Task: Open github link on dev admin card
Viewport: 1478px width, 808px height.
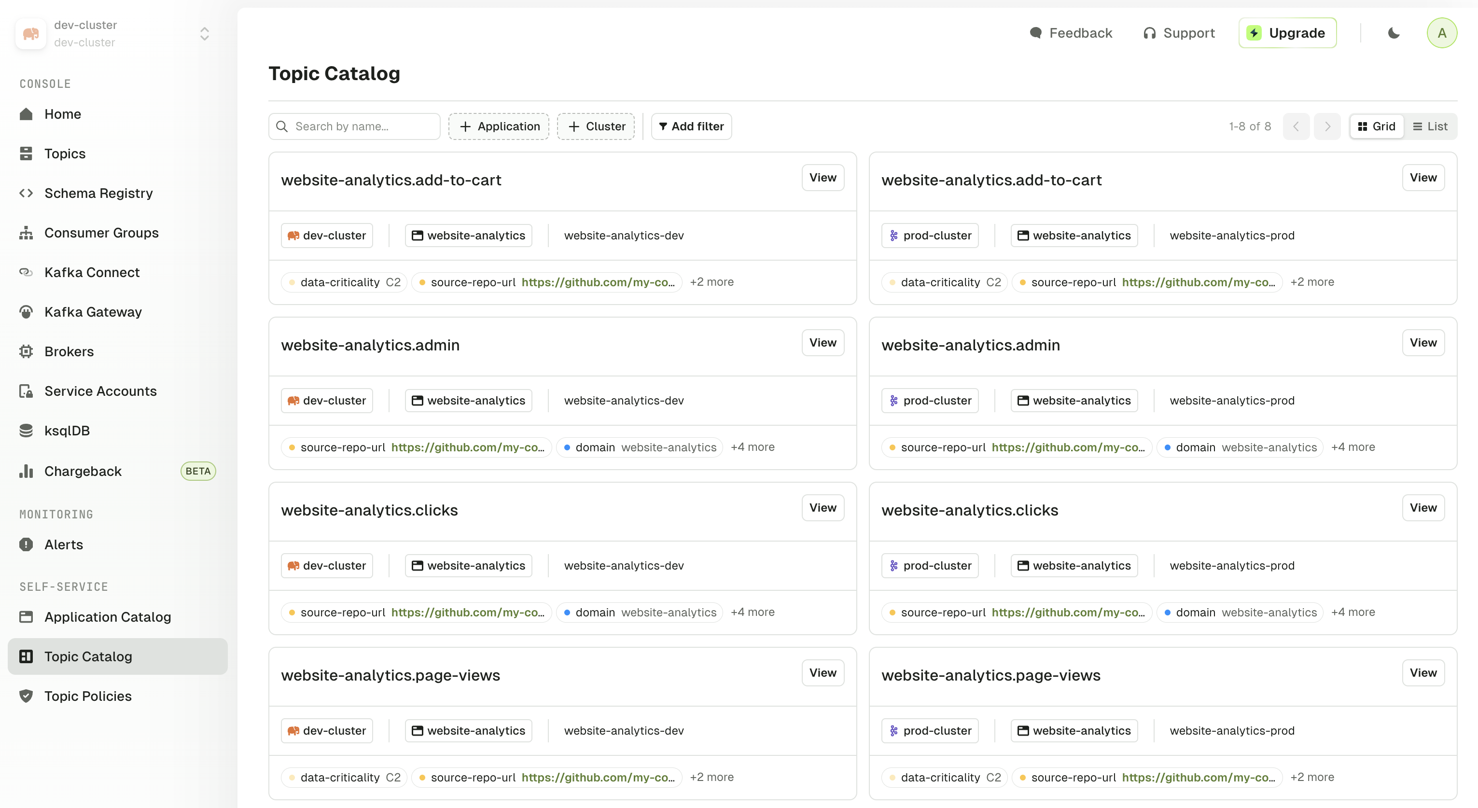Action: pos(468,447)
